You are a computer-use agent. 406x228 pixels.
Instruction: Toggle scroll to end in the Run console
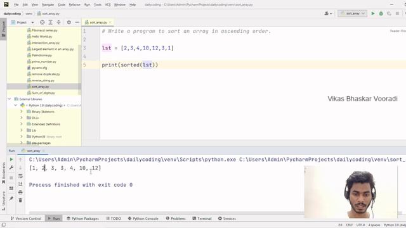coord(20,184)
